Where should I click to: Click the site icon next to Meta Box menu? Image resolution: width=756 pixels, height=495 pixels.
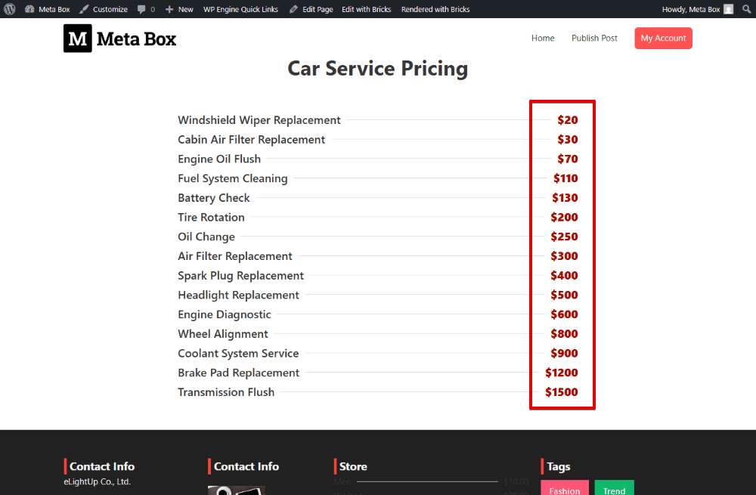[29, 9]
